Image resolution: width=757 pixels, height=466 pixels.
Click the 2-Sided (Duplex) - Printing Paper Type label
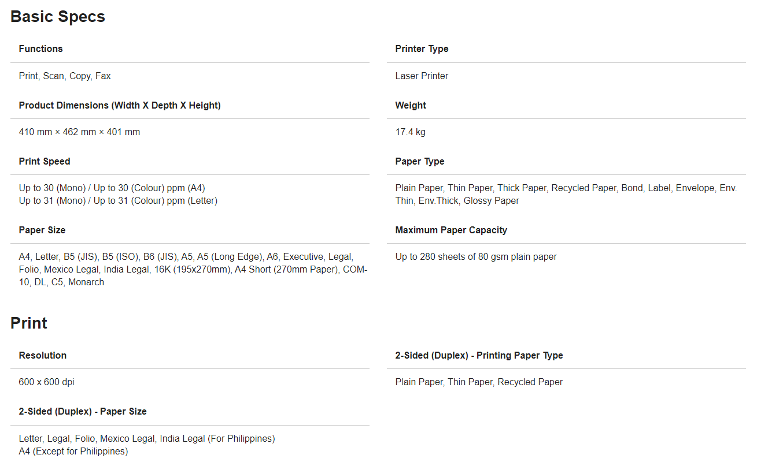479,356
